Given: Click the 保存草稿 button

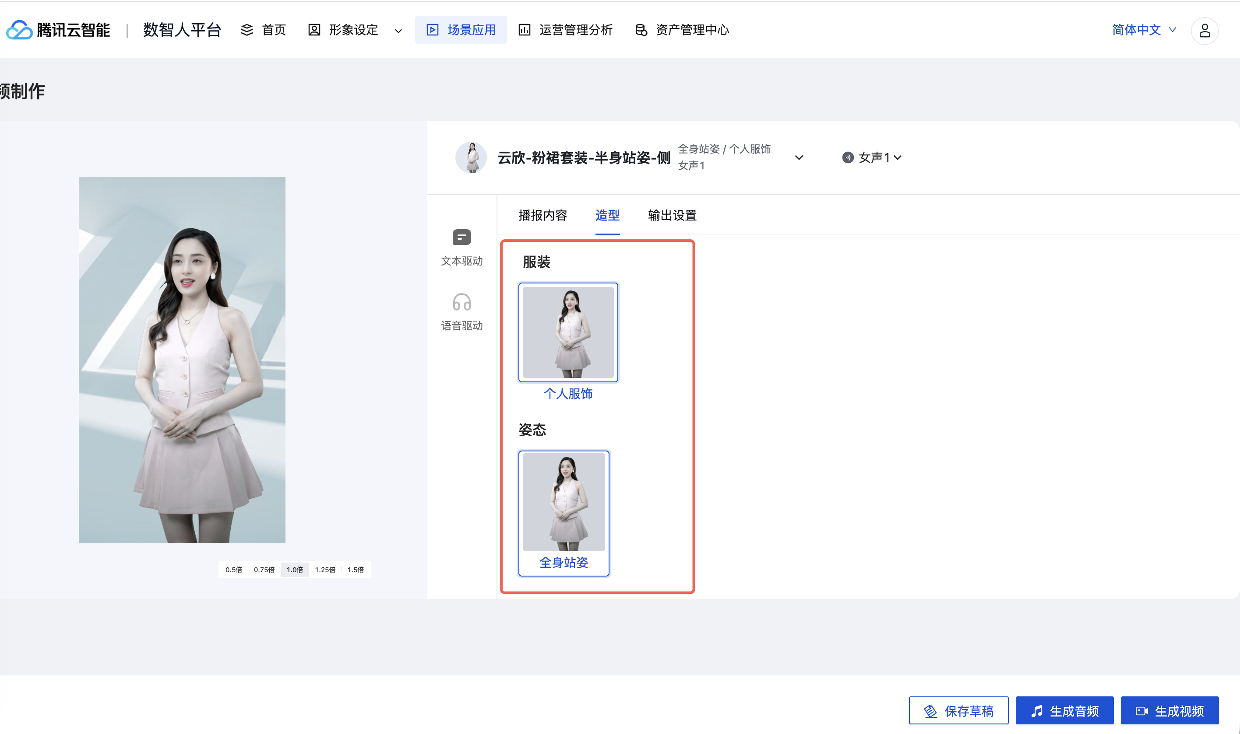Looking at the screenshot, I should pyautogui.click(x=958, y=711).
